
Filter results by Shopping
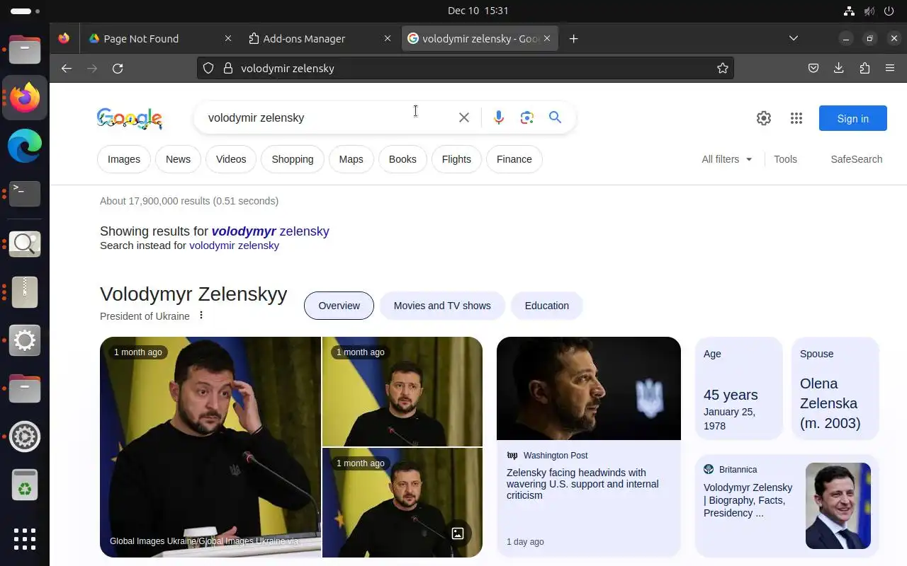293,159
